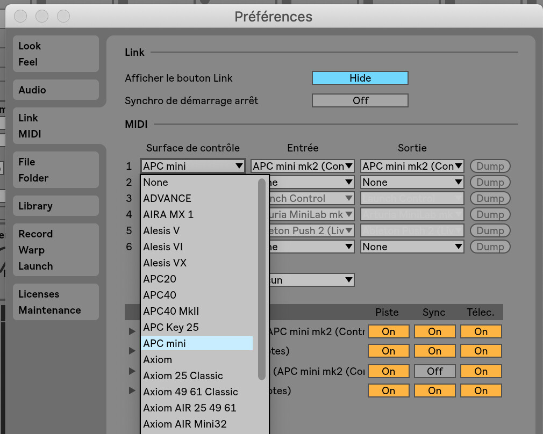
Task: Open Entrée dropdown showing APC mini mk2
Action: tap(303, 166)
